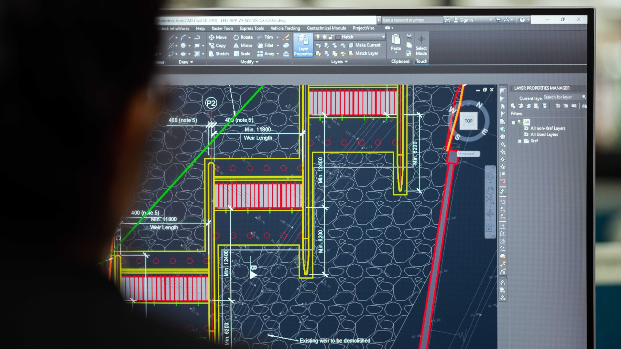
Task: Click the save layer state disk icon
Action: coord(545,106)
